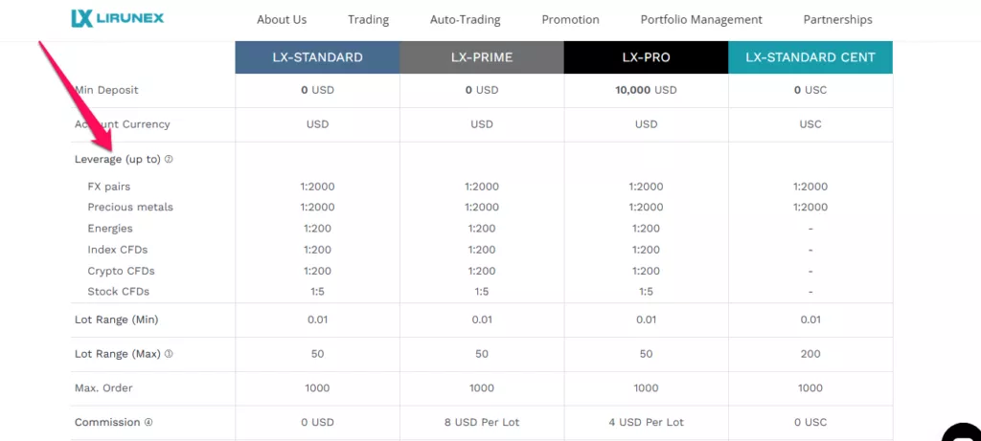Open the Auto-Trading menu
The width and height of the screenshot is (981, 441).
pyautogui.click(x=466, y=20)
